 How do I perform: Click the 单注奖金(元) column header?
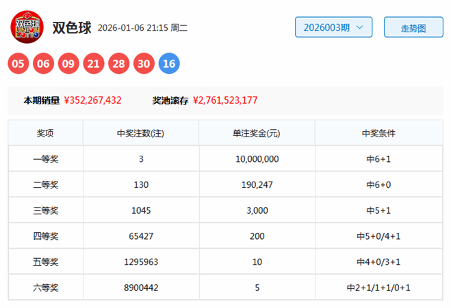(x=257, y=133)
